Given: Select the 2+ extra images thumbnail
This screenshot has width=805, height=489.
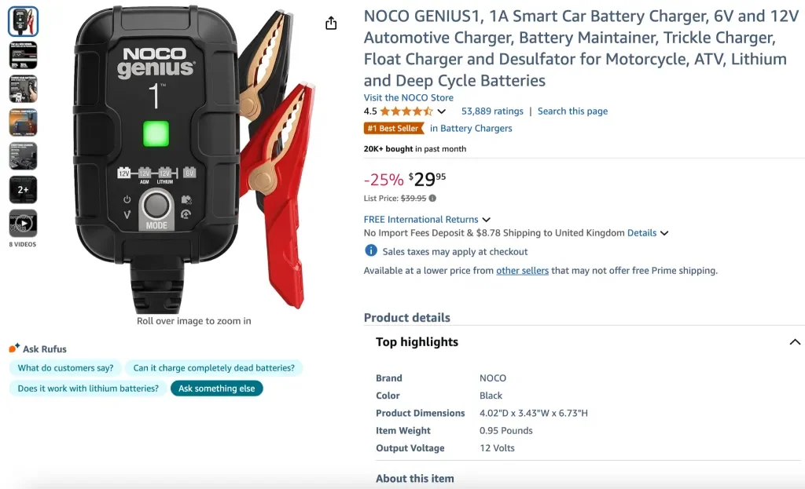Looking at the screenshot, I should [x=23, y=189].
